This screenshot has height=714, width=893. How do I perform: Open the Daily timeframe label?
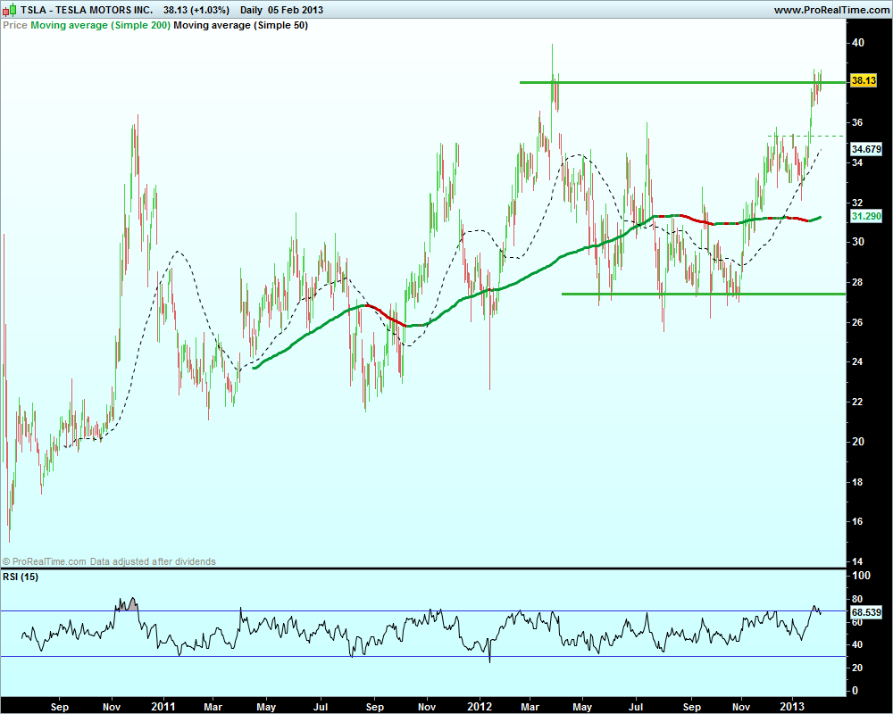[251, 10]
